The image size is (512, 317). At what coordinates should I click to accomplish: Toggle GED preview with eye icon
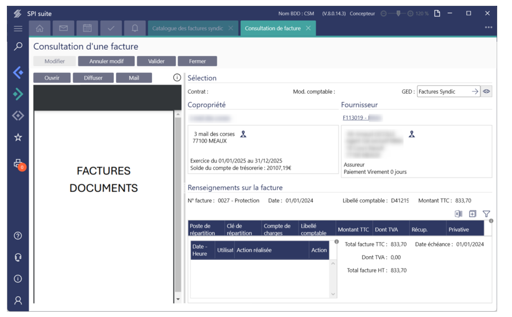click(x=487, y=91)
